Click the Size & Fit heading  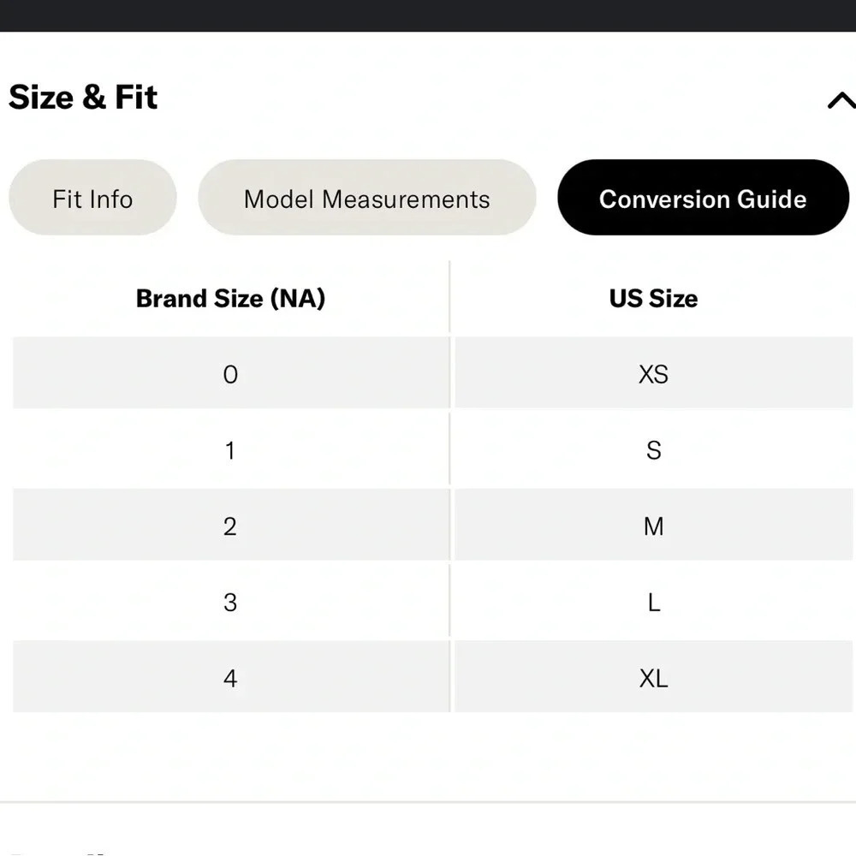coord(83,98)
